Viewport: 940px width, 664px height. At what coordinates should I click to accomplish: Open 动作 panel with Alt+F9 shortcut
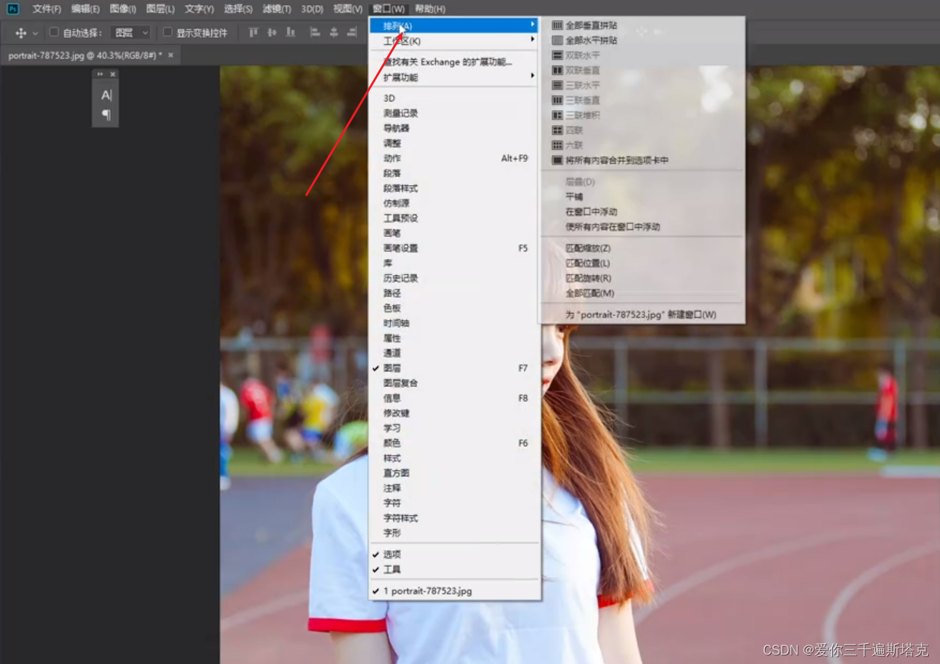pyautogui.click(x=454, y=158)
